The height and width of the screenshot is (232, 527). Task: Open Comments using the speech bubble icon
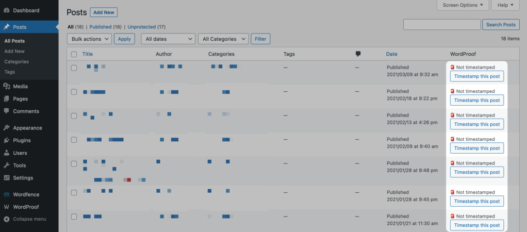pos(7,111)
